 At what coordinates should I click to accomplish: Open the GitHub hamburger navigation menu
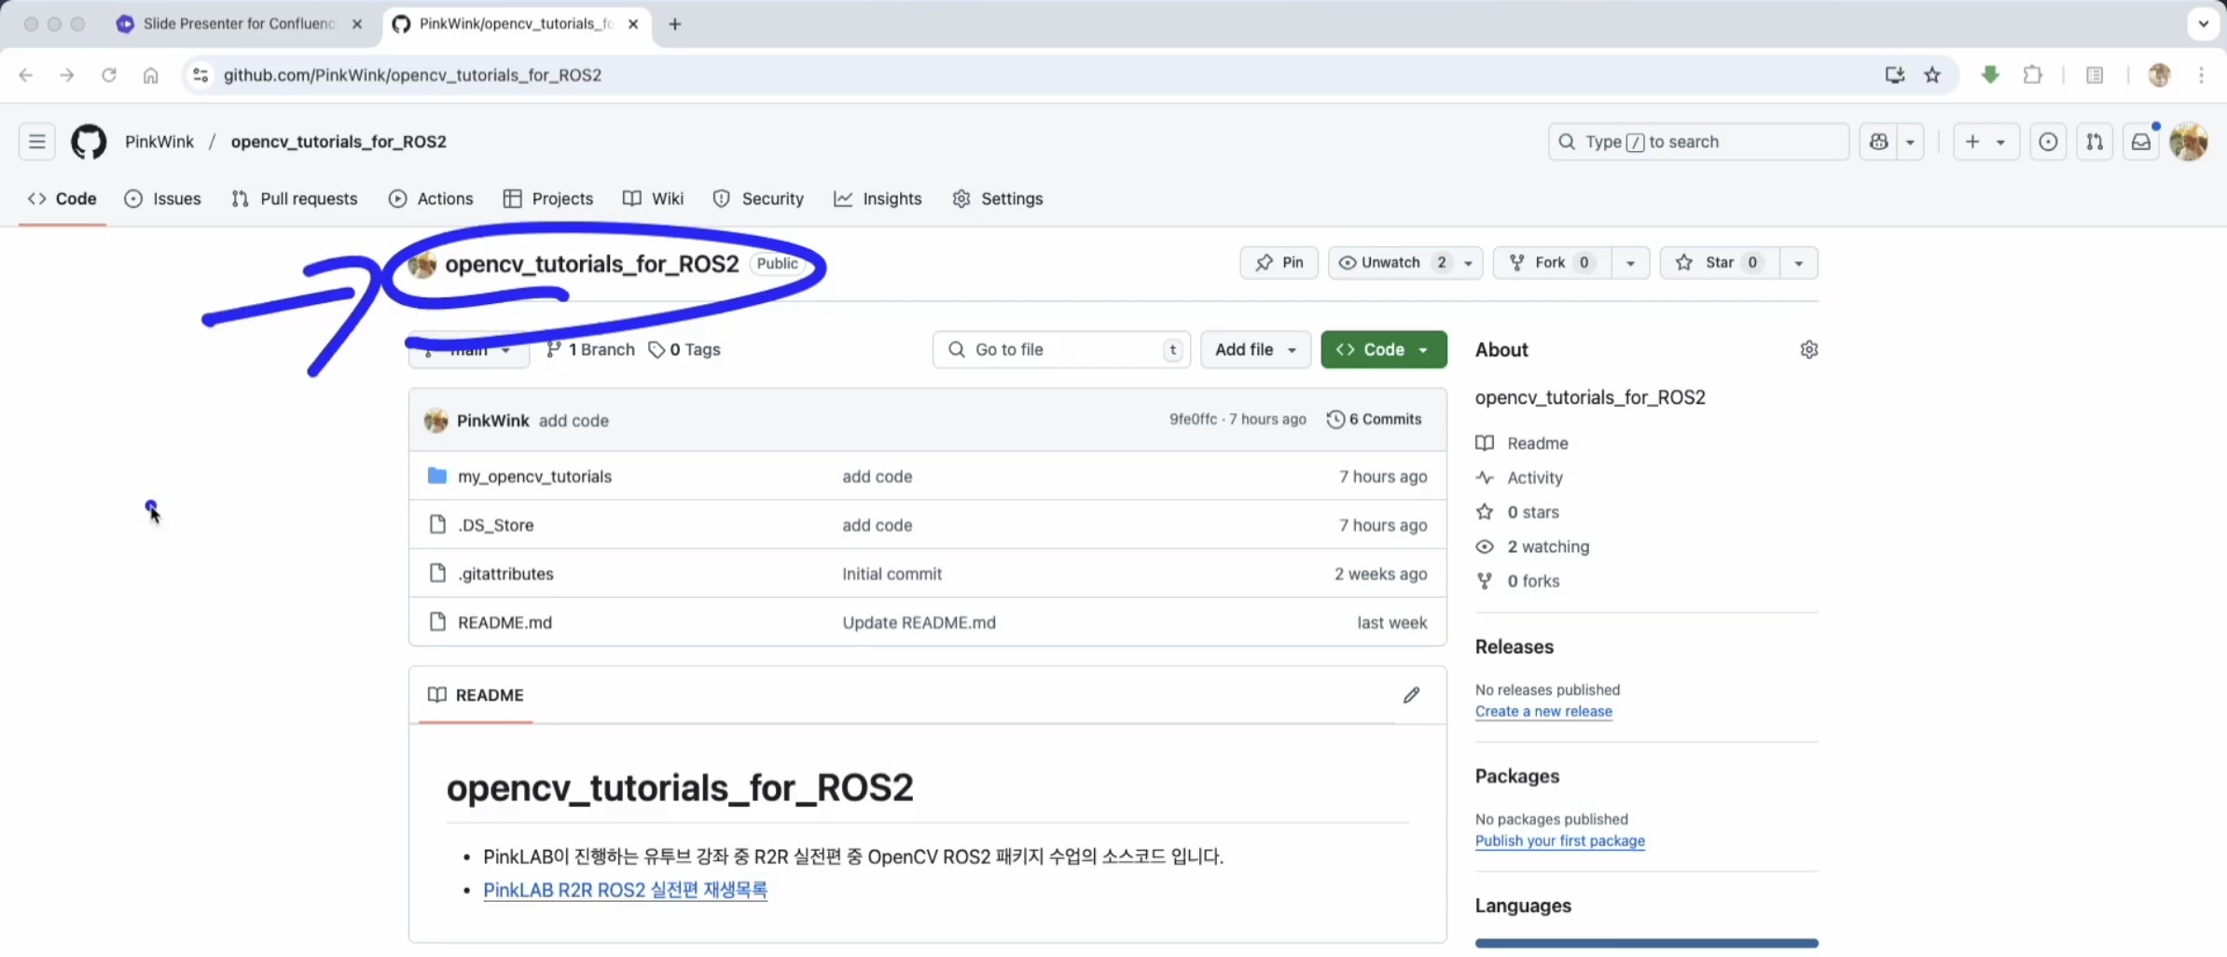(x=36, y=142)
